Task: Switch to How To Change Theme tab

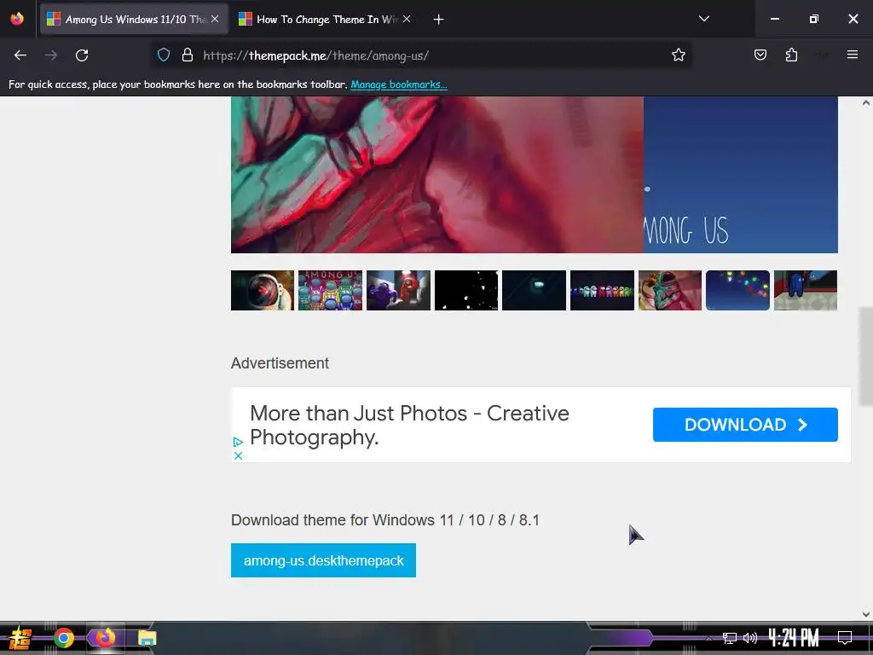Action: tap(327, 20)
